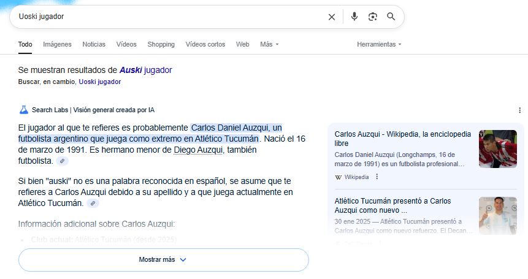Select the Todo tab
This screenshot has width=528, height=279.
tap(25, 44)
